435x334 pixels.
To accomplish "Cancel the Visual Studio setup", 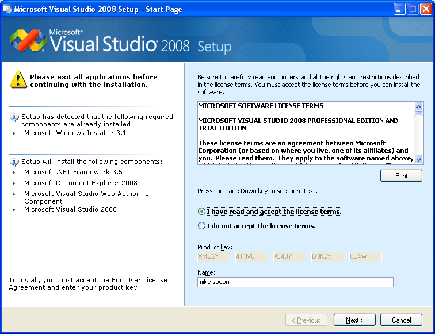I will 401,320.
